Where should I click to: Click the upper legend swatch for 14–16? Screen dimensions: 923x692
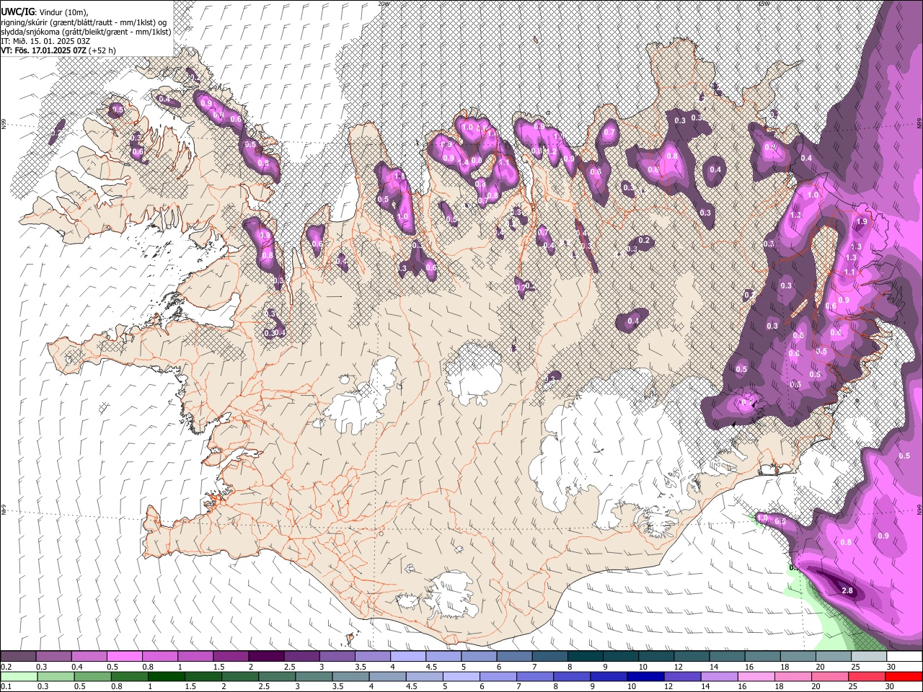coord(726,656)
